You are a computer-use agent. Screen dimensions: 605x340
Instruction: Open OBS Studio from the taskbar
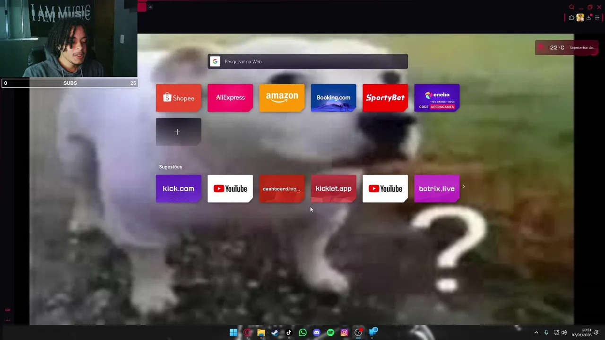358,332
